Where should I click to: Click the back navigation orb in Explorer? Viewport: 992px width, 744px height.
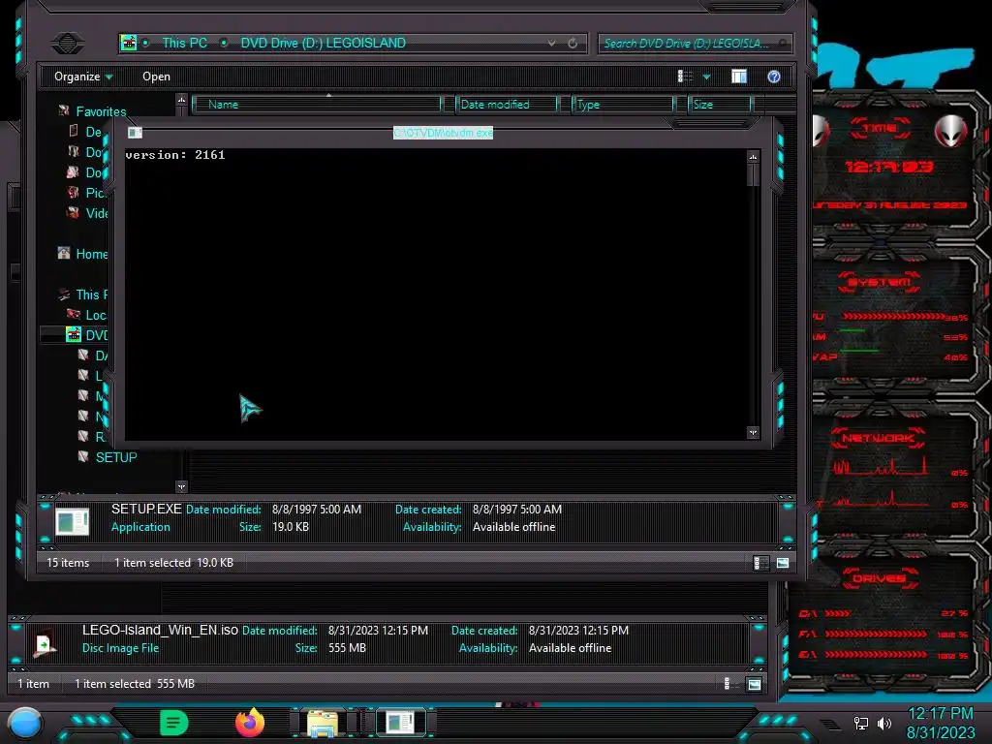click(67, 43)
